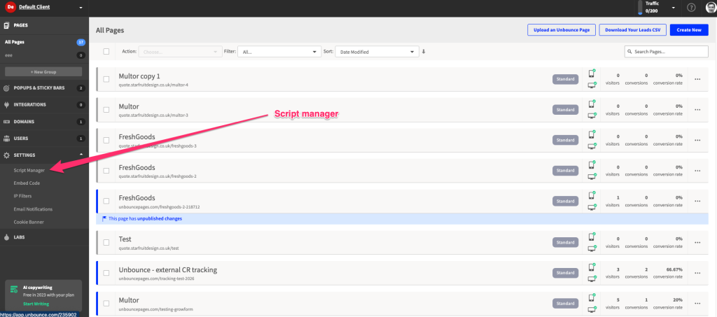Open the Pages section icon in sidebar

(6, 25)
